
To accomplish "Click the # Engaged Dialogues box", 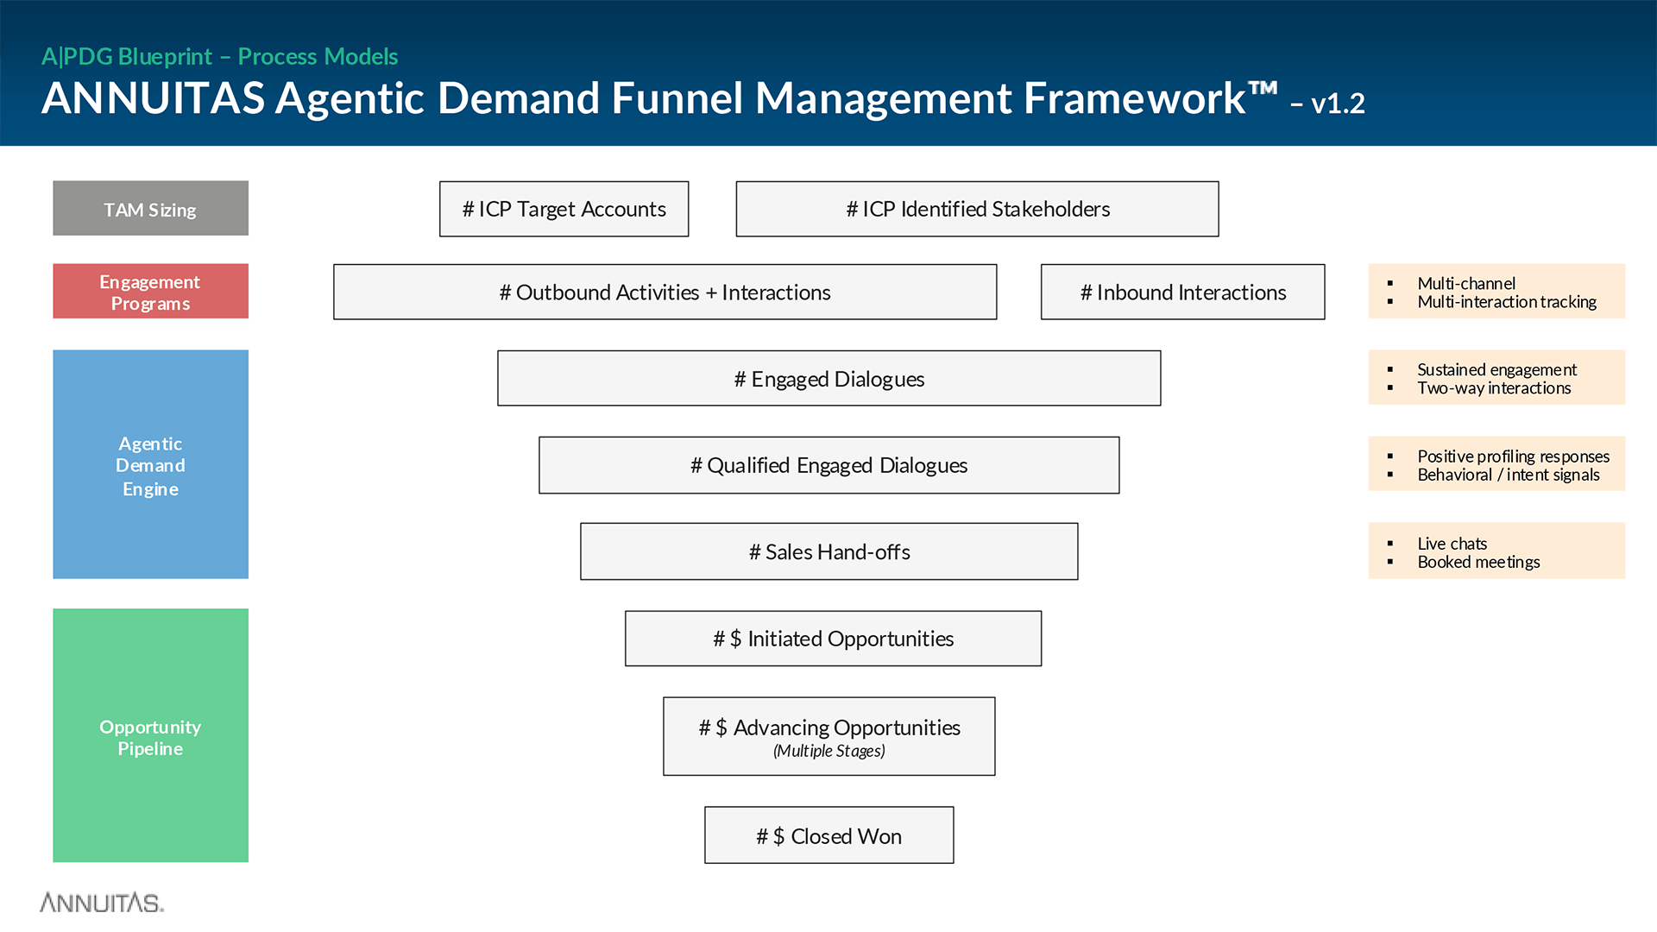I will click(828, 378).
